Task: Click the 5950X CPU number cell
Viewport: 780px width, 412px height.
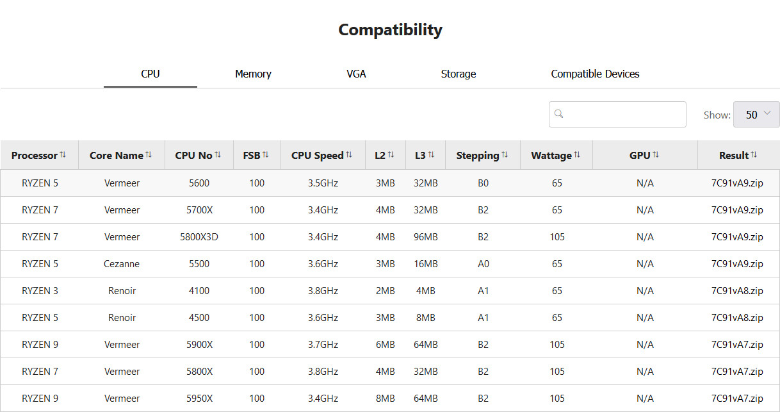Action: point(199,399)
